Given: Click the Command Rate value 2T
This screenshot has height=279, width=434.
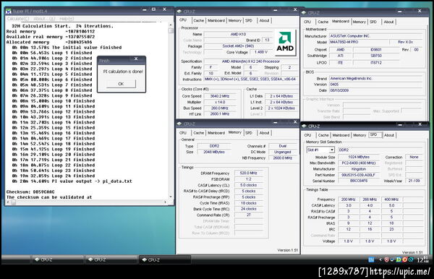Looking at the screenshot, I should [x=249, y=215].
